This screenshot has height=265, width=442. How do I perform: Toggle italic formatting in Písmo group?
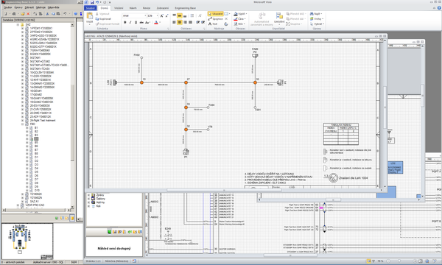pyautogui.click(x=130, y=23)
